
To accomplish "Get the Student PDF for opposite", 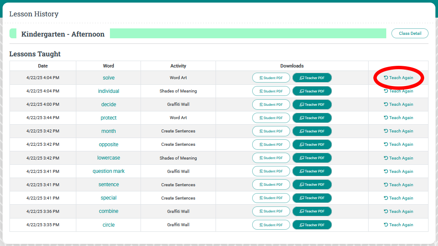I will point(271,145).
